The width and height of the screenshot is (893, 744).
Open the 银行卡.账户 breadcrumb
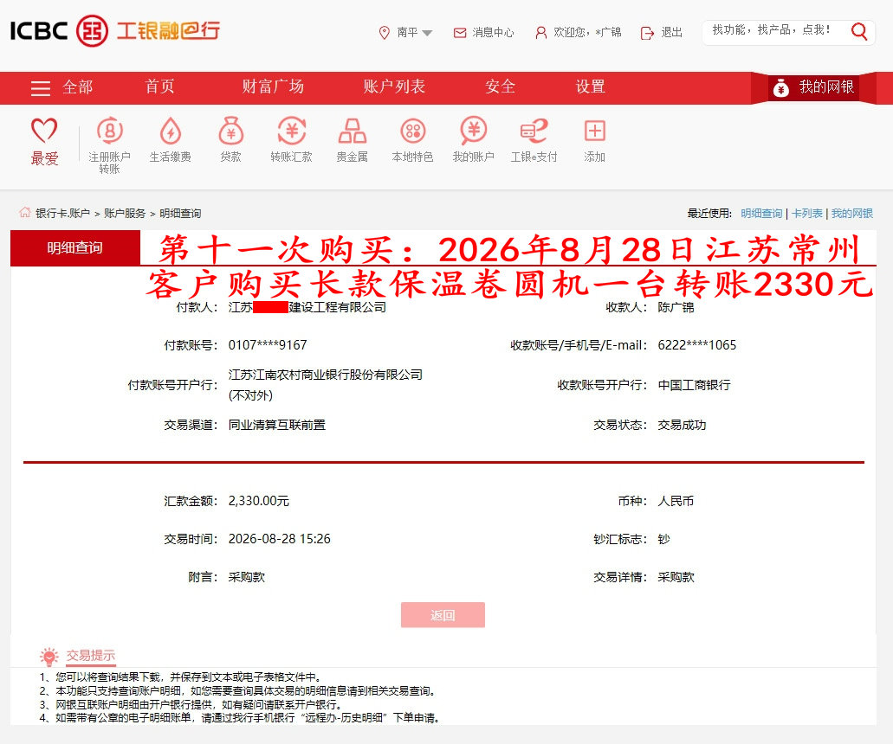tap(62, 214)
